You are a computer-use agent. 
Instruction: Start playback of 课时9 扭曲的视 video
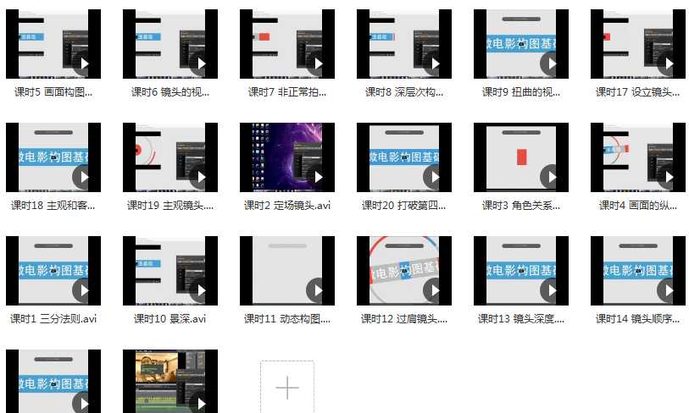551,64
